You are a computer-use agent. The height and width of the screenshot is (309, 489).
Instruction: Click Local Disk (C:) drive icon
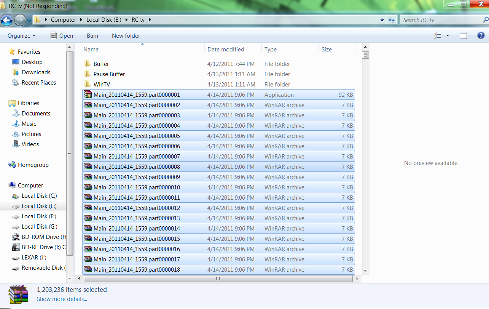(16, 196)
